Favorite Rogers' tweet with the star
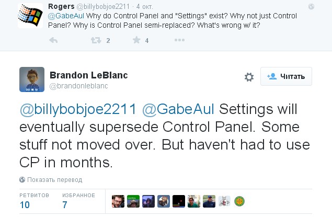 click(136, 40)
